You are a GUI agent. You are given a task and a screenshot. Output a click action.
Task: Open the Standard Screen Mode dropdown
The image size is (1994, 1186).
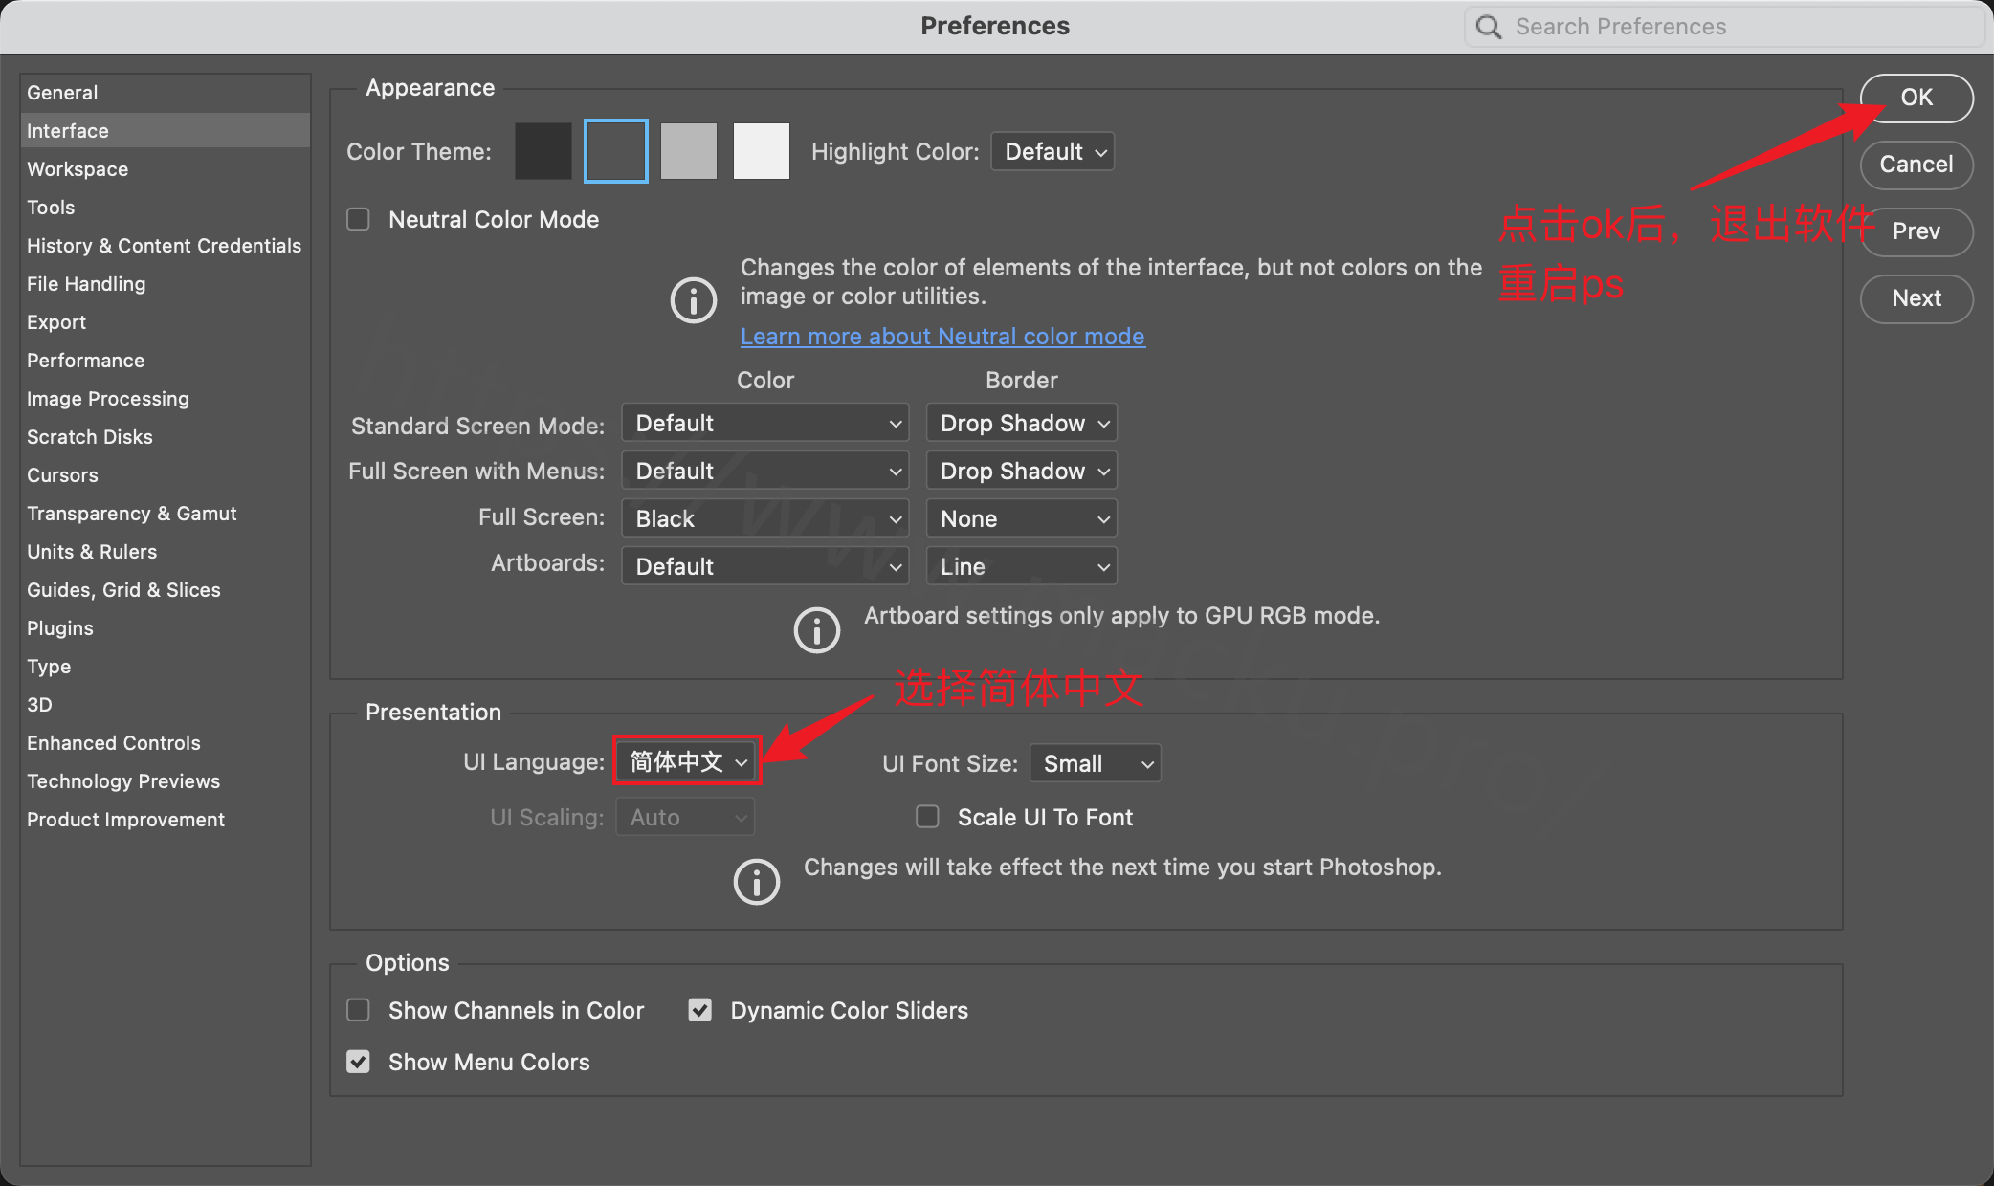[x=764, y=422]
